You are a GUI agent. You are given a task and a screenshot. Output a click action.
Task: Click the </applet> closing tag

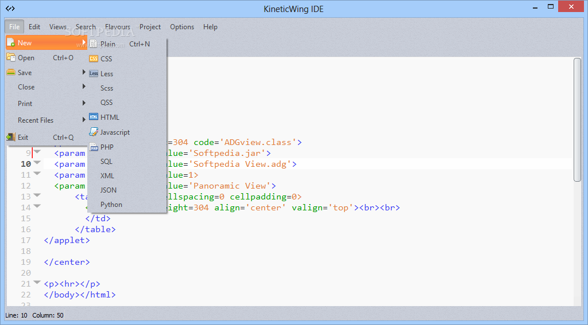(x=67, y=240)
